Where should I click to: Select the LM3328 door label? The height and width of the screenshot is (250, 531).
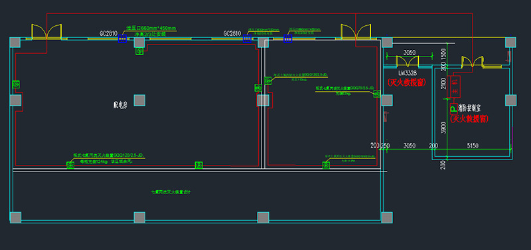pyautogui.click(x=408, y=72)
